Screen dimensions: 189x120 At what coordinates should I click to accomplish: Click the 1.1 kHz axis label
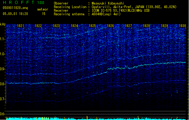click(x=3, y=39)
